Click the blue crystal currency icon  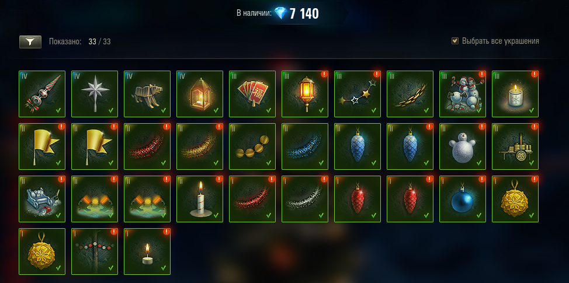coord(280,13)
